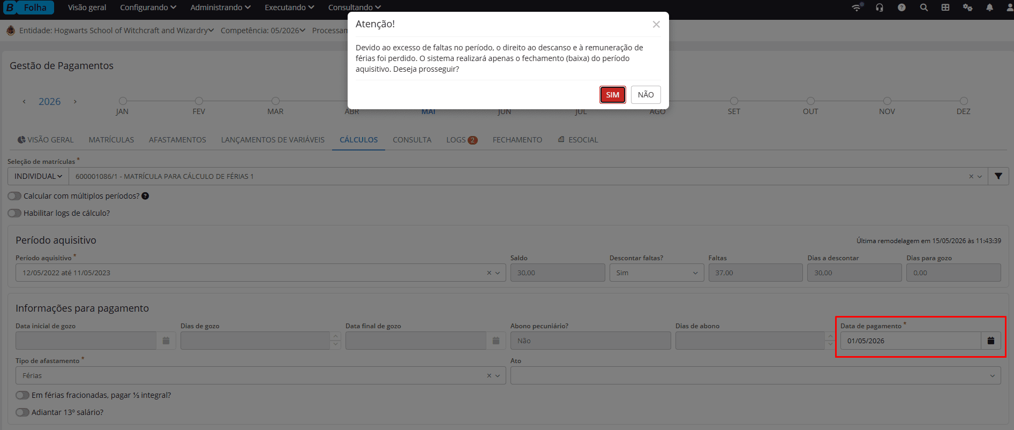Select the FEV month marker
The height and width of the screenshot is (430, 1014).
pos(199,101)
